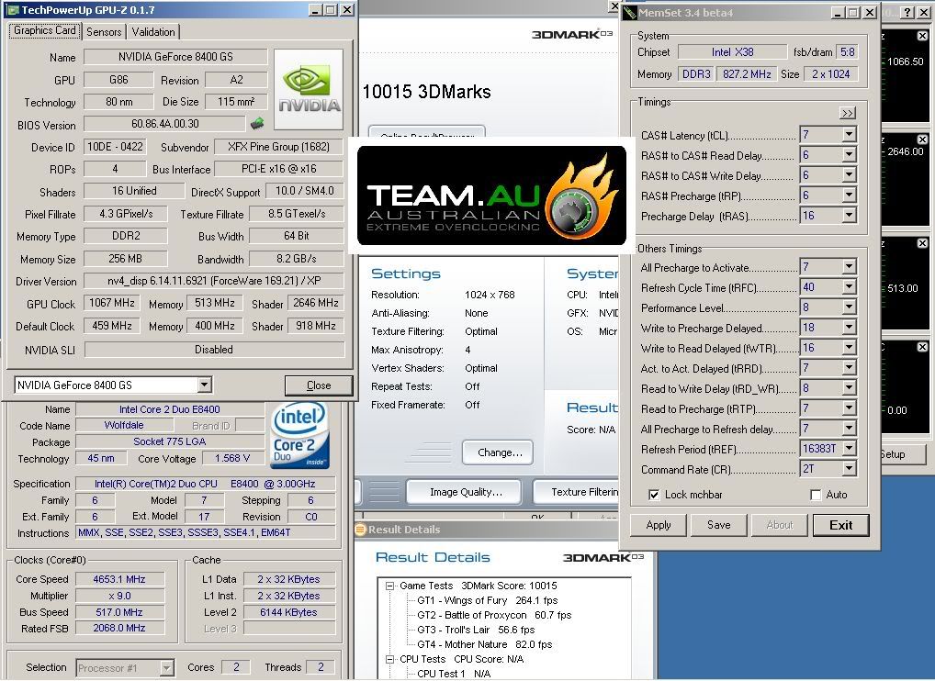Open the Performance Level dropdown
935x681 pixels.
pyautogui.click(x=850, y=308)
